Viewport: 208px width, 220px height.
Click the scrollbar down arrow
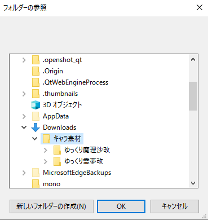193,183
